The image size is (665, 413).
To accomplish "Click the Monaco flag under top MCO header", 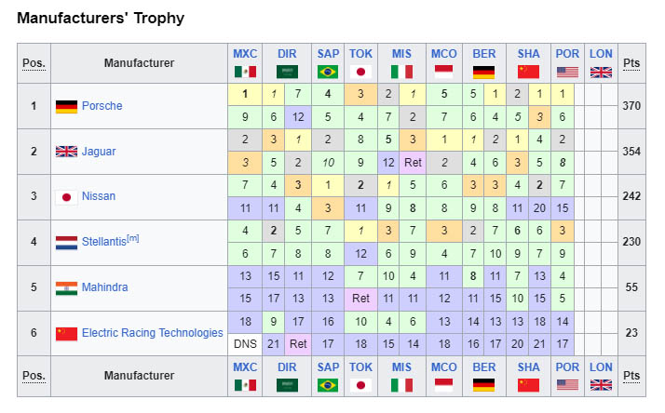I will (x=444, y=72).
